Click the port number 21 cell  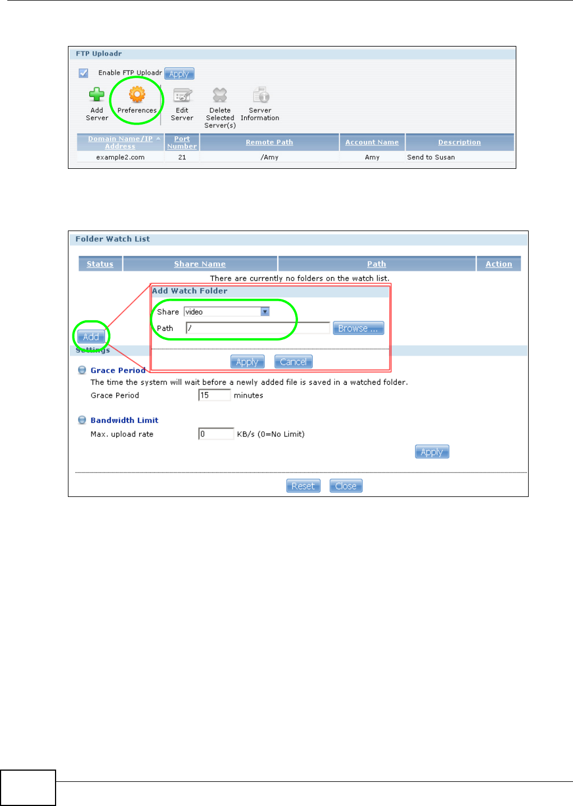(182, 158)
